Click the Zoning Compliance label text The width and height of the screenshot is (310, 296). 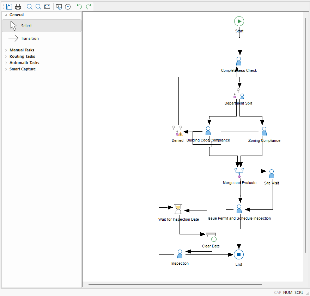click(x=264, y=140)
